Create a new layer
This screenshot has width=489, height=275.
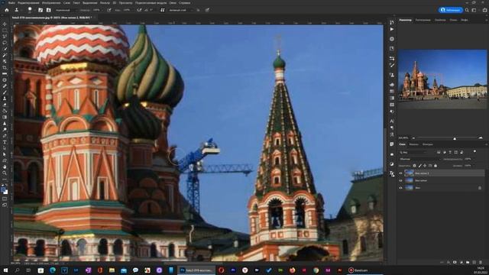474,262
